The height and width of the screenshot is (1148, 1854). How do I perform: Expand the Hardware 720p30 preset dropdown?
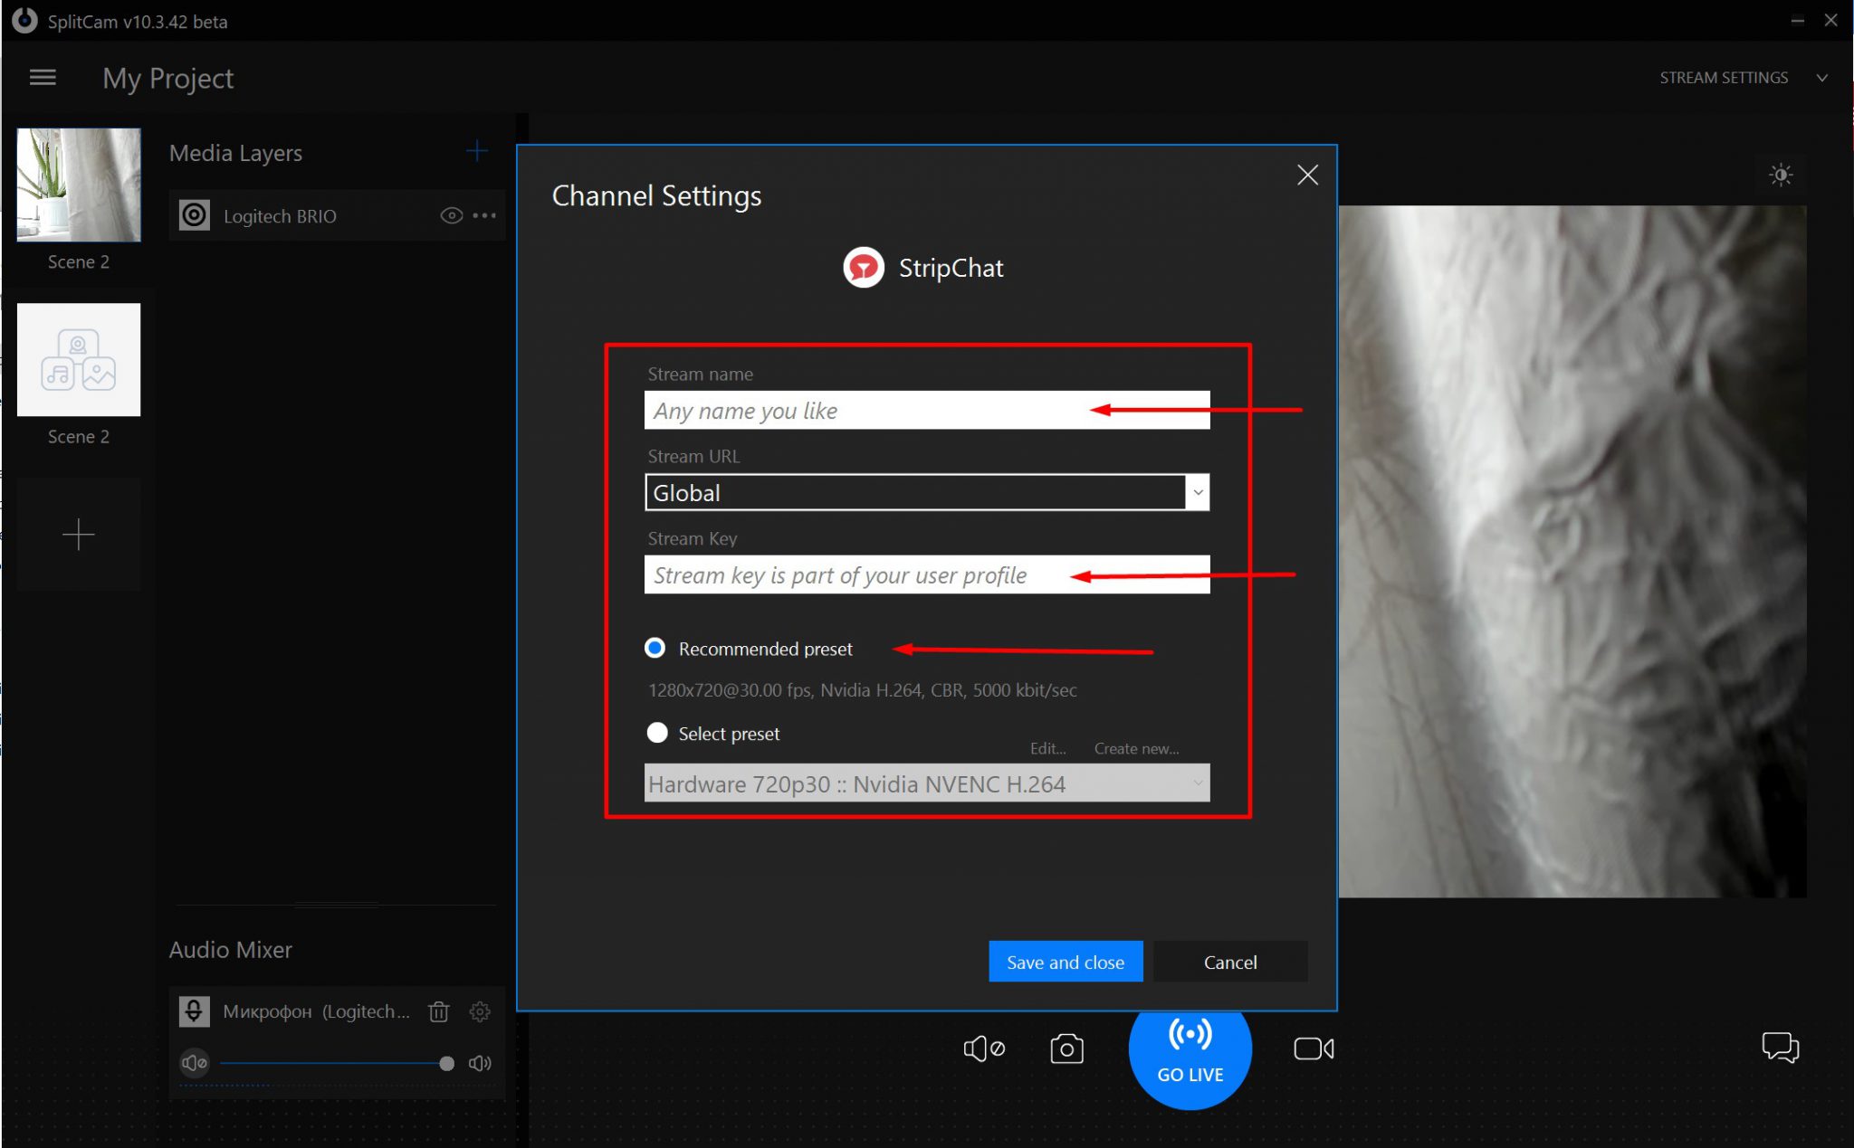pos(1197,783)
